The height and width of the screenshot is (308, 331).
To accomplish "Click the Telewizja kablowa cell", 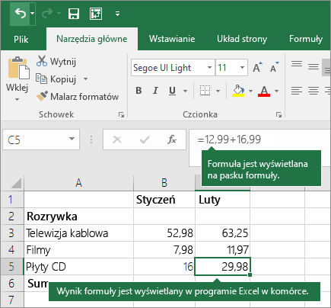I will coord(78,233).
